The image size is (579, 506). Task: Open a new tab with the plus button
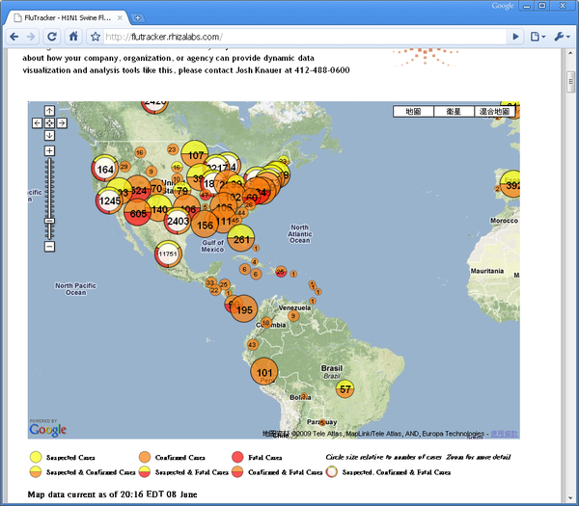(137, 17)
